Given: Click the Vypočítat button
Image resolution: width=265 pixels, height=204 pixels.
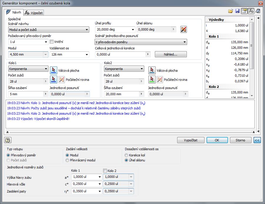Looking at the screenshot, I should coord(191,140).
